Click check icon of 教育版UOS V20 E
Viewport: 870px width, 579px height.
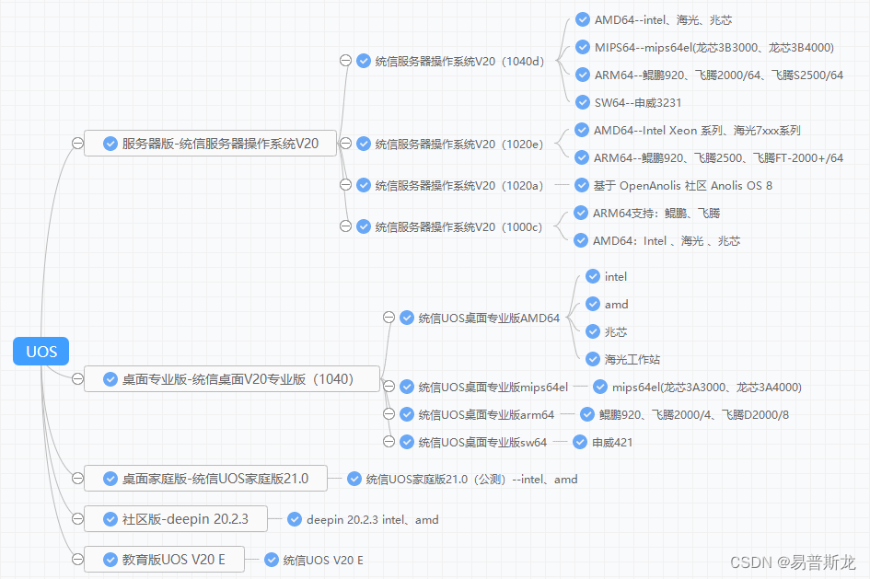pos(110,560)
